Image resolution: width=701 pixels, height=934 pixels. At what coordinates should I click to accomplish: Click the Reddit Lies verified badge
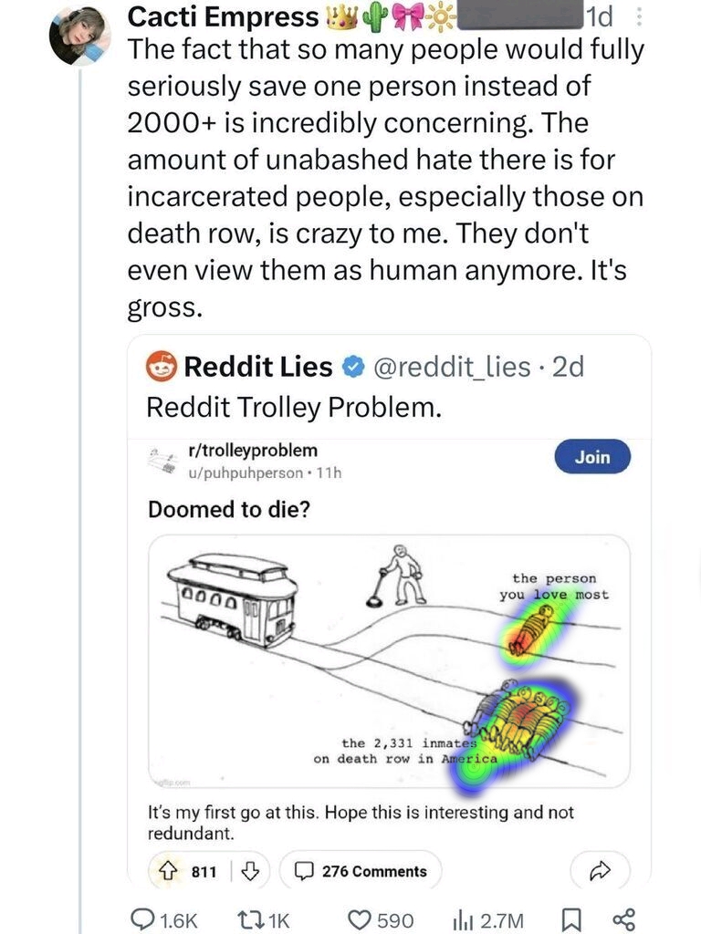coord(351,367)
